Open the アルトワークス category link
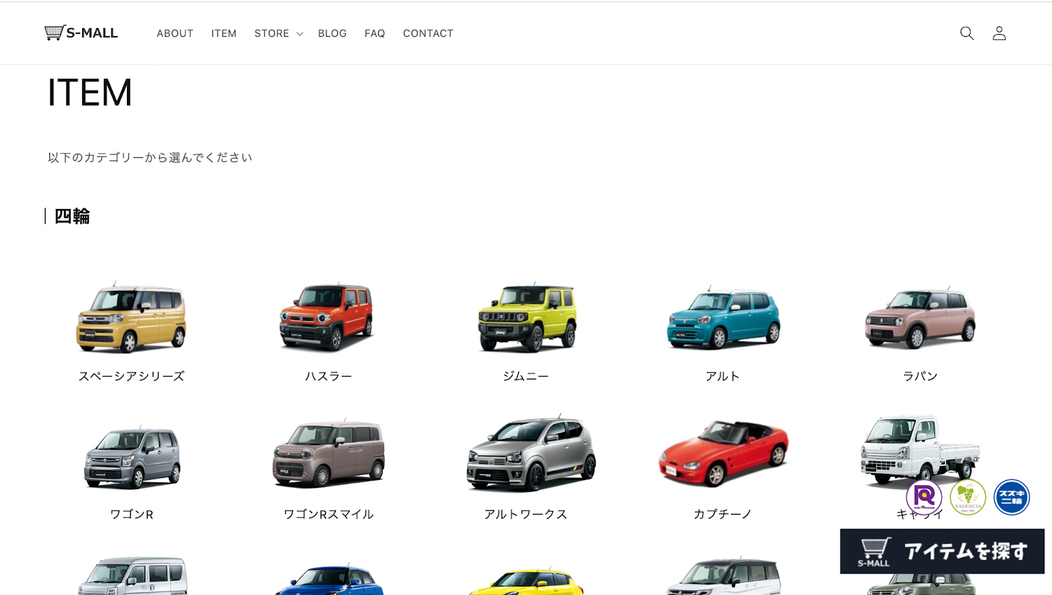Viewport: 1052px width, 595px height. 526,514
